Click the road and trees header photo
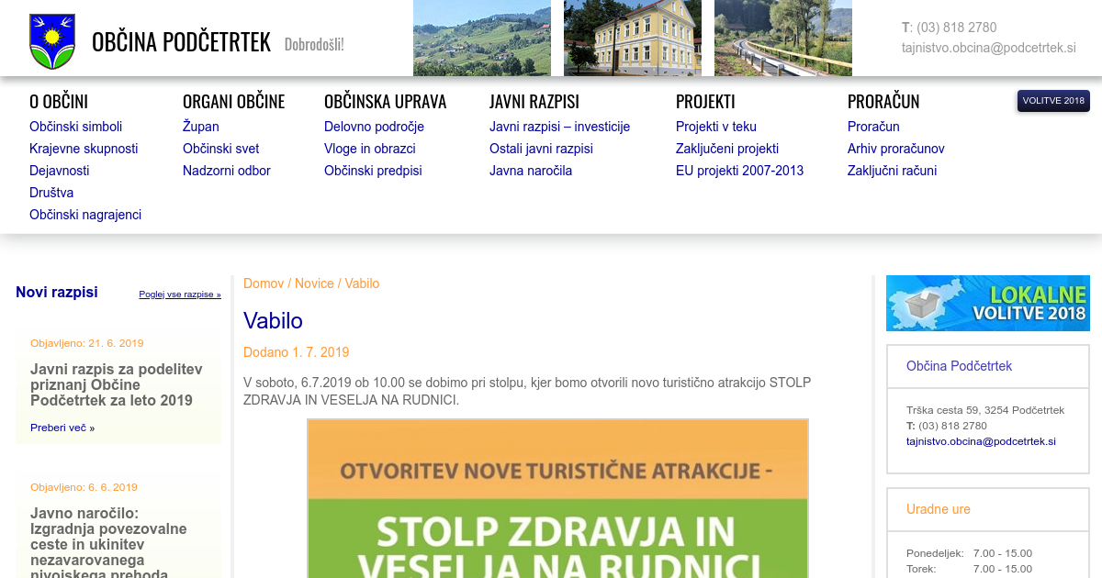This screenshot has height=578, width=1102. coord(783,38)
